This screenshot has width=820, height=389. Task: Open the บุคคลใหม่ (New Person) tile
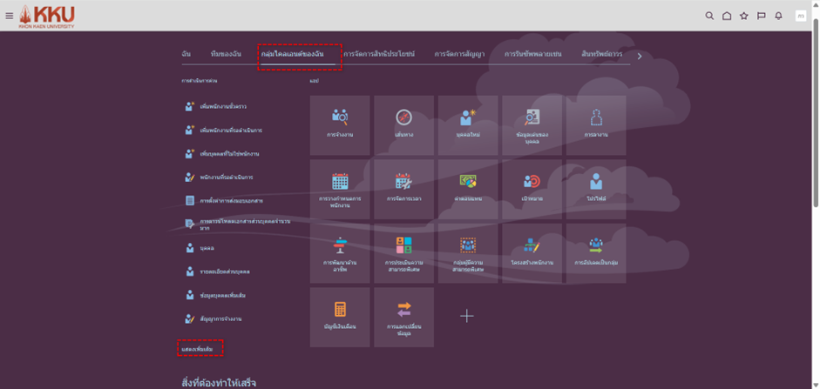pos(467,124)
